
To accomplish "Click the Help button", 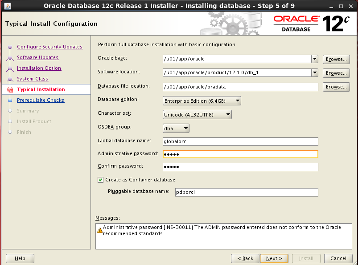I will click(20, 258).
